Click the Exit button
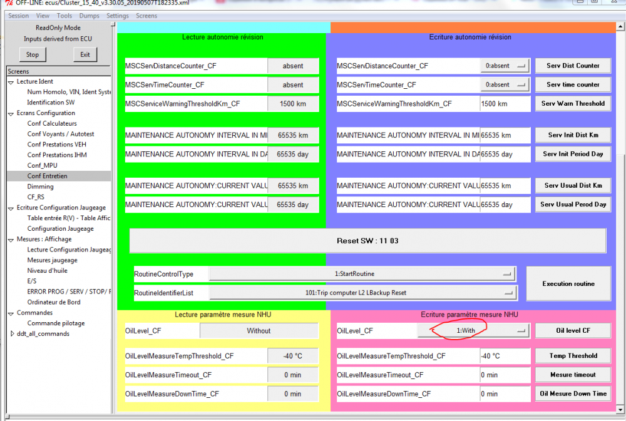The width and height of the screenshot is (626, 421). 85,54
